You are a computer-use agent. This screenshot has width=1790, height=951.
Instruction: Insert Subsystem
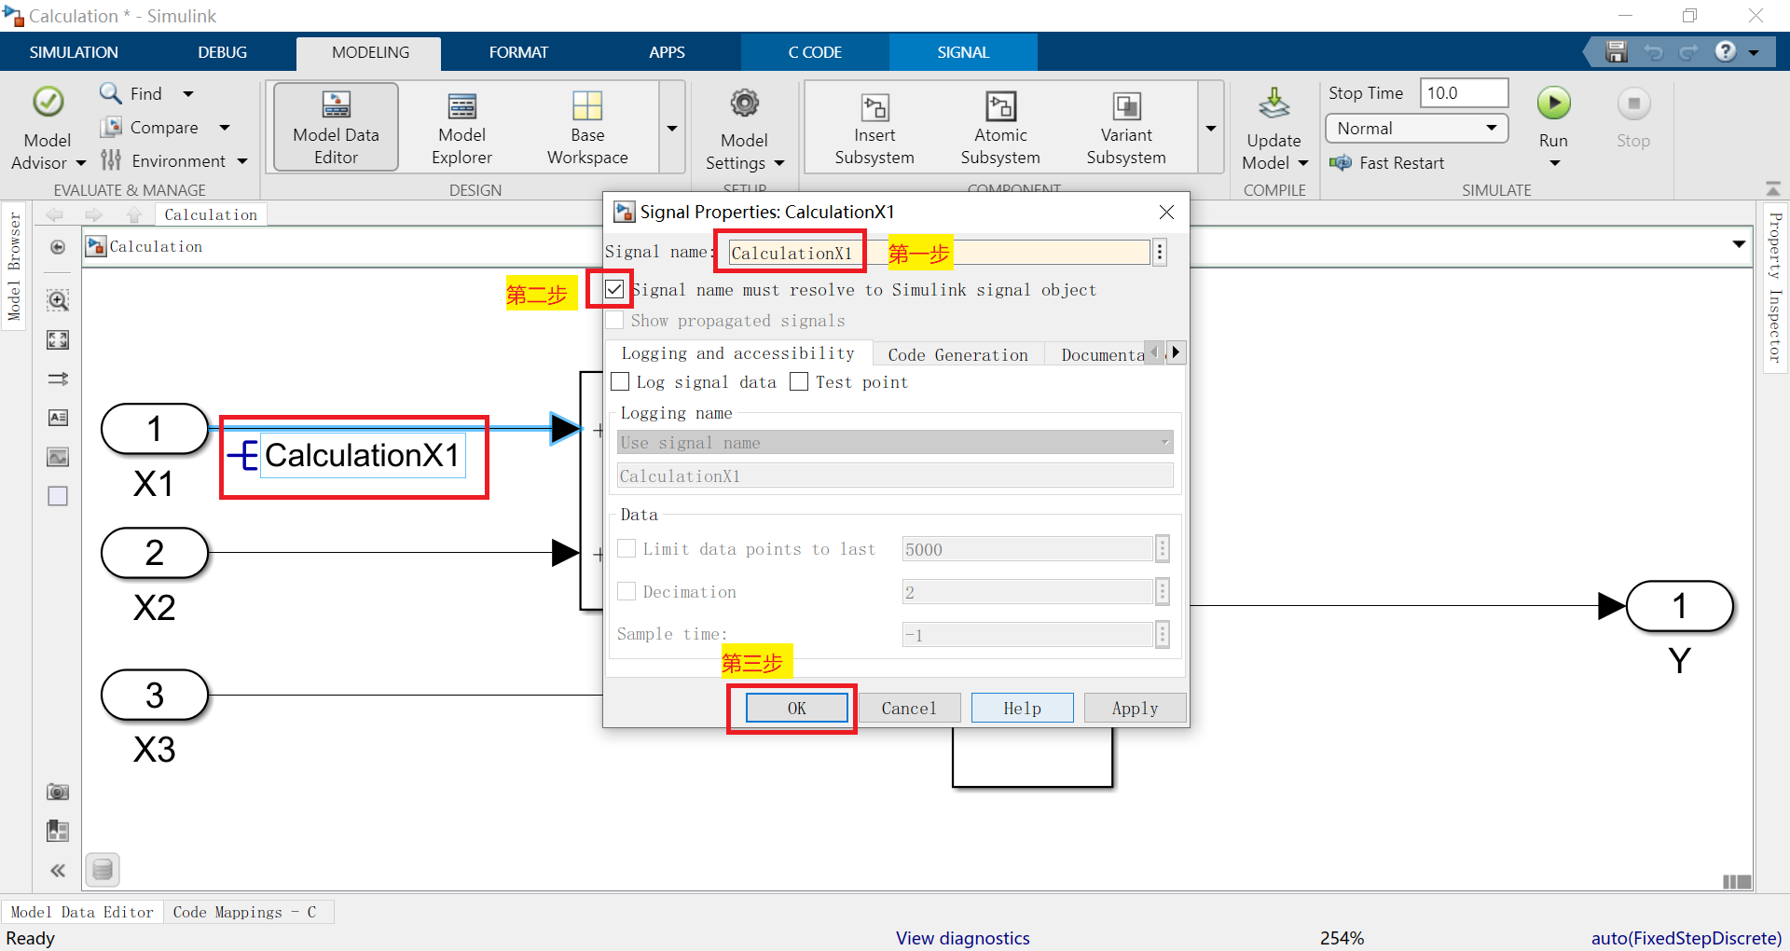coord(874,129)
